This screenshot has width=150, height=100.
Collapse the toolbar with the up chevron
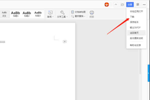tap(116, 4)
